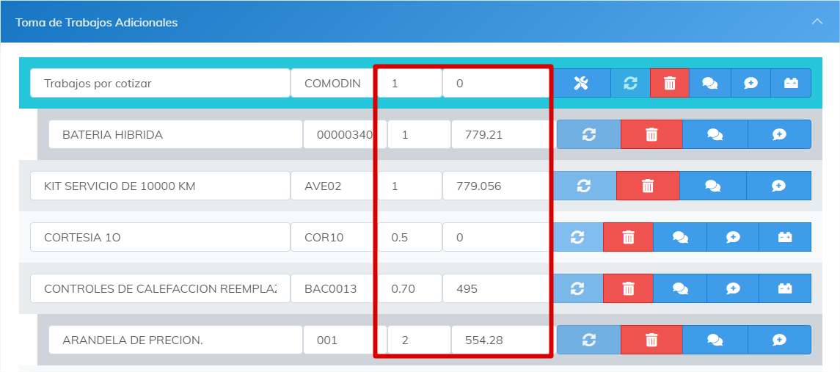The image size is (840, 372).
Task: Collapse the Toma de Trabajos Adicionales panel
Action: click(817, 22)
